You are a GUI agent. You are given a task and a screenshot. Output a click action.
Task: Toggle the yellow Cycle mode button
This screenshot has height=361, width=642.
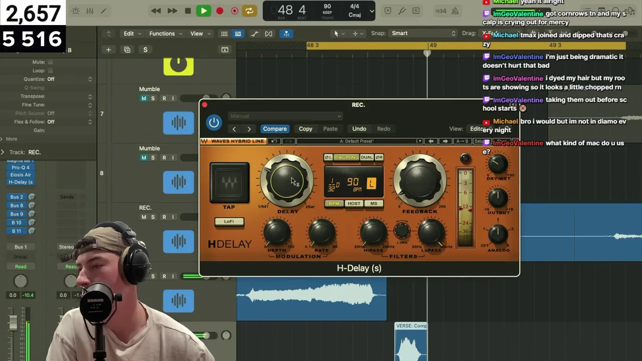pyautogui.click(x=249, y=11)
